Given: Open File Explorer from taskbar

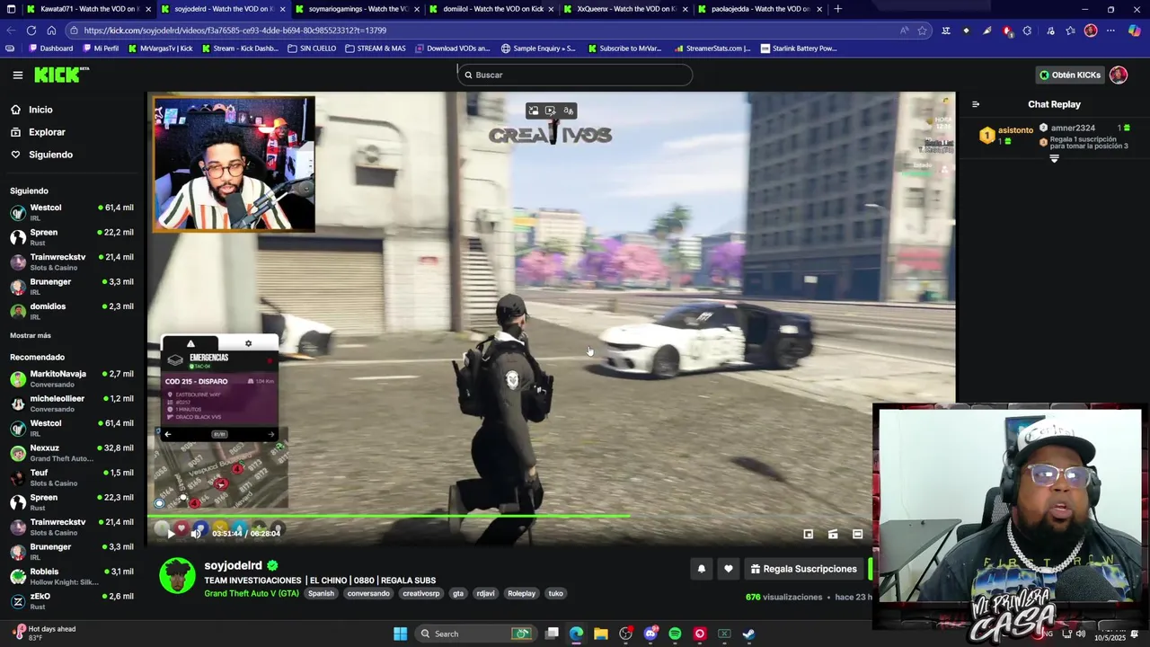Looking at the screenshot, I should 601,634.
